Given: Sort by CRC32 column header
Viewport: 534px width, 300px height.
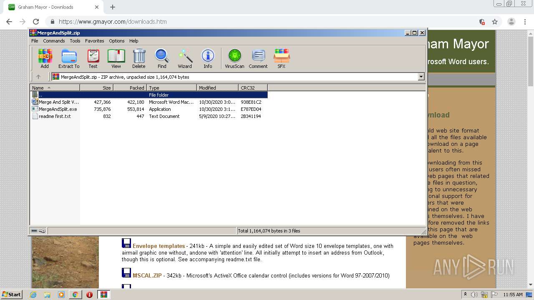Looking at the screenshot, I should 253,87.
